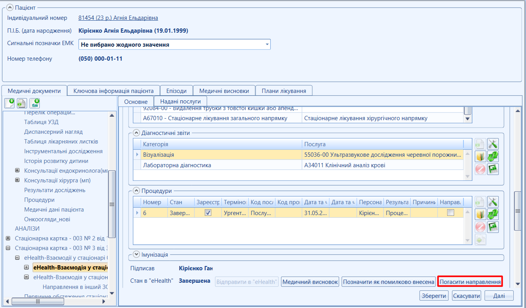Click the new document icon with green plus
526x308 pixels.
pos(9,103)
